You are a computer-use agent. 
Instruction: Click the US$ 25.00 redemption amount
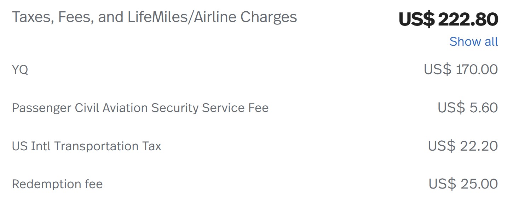coord(463,184)
